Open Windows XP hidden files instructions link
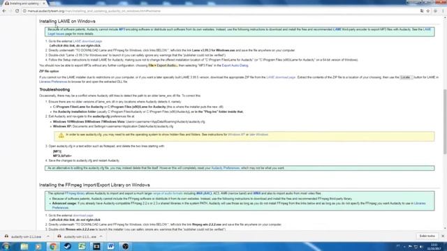Viewport: 447px width, 251px height. [236, 135]
